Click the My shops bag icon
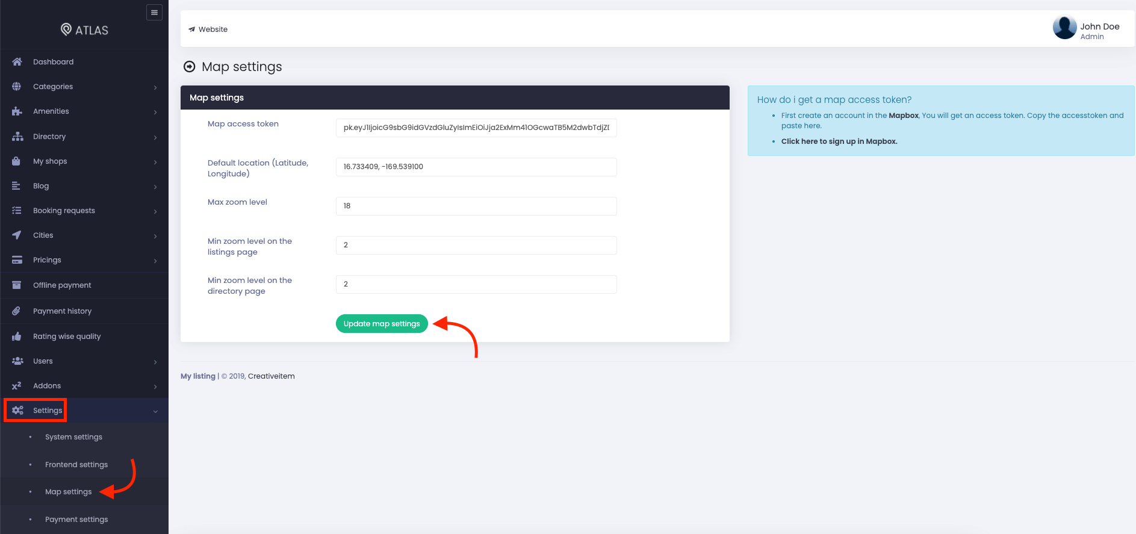This screenshot has width=1136, height=534. tap(16, 161)
